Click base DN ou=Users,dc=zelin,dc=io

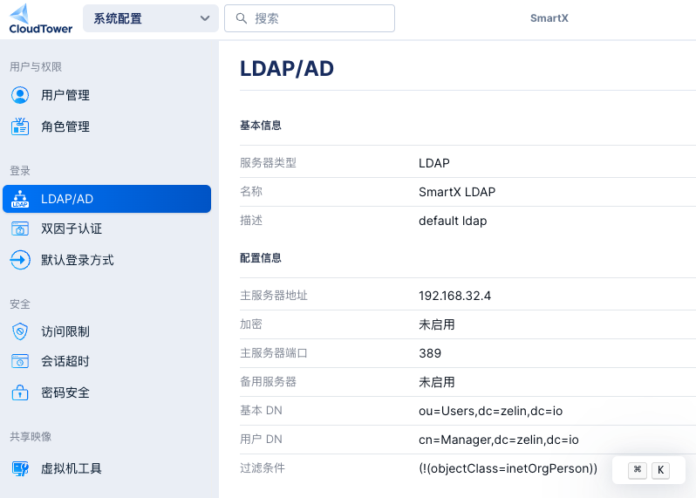[x=490, y=411]
